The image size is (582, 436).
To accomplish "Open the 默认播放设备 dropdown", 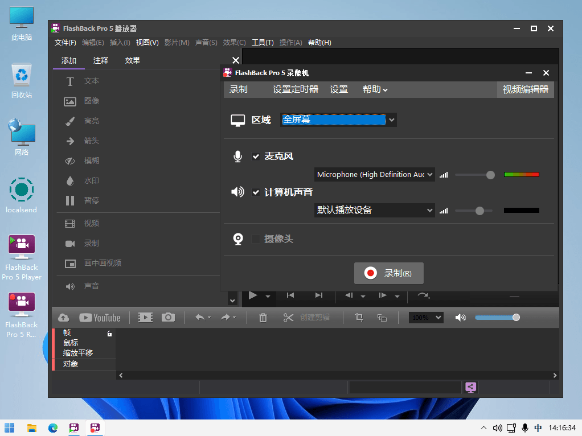I will (375, 210).
